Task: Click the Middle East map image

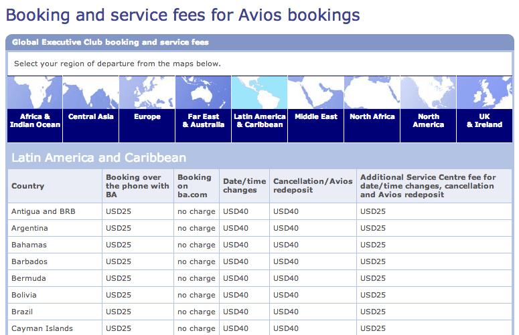Action: [316, 92]
